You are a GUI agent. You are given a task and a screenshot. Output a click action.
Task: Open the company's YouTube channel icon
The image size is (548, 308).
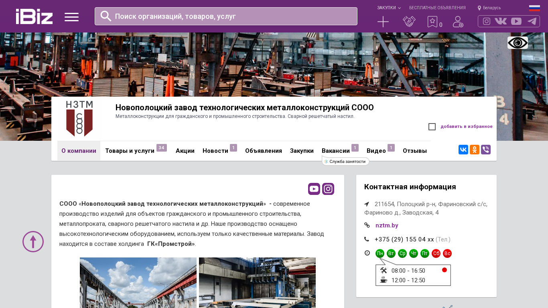pyautogui.click(x=314, y=189)
